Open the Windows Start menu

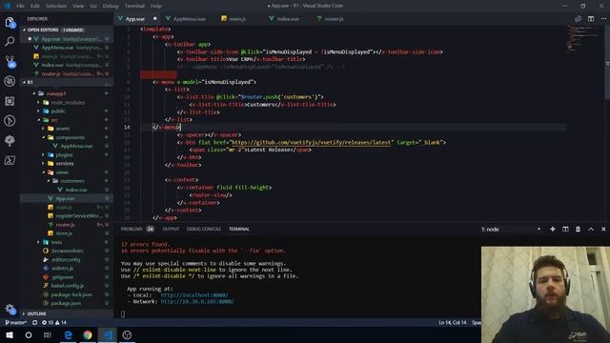(x=10, y=334)
